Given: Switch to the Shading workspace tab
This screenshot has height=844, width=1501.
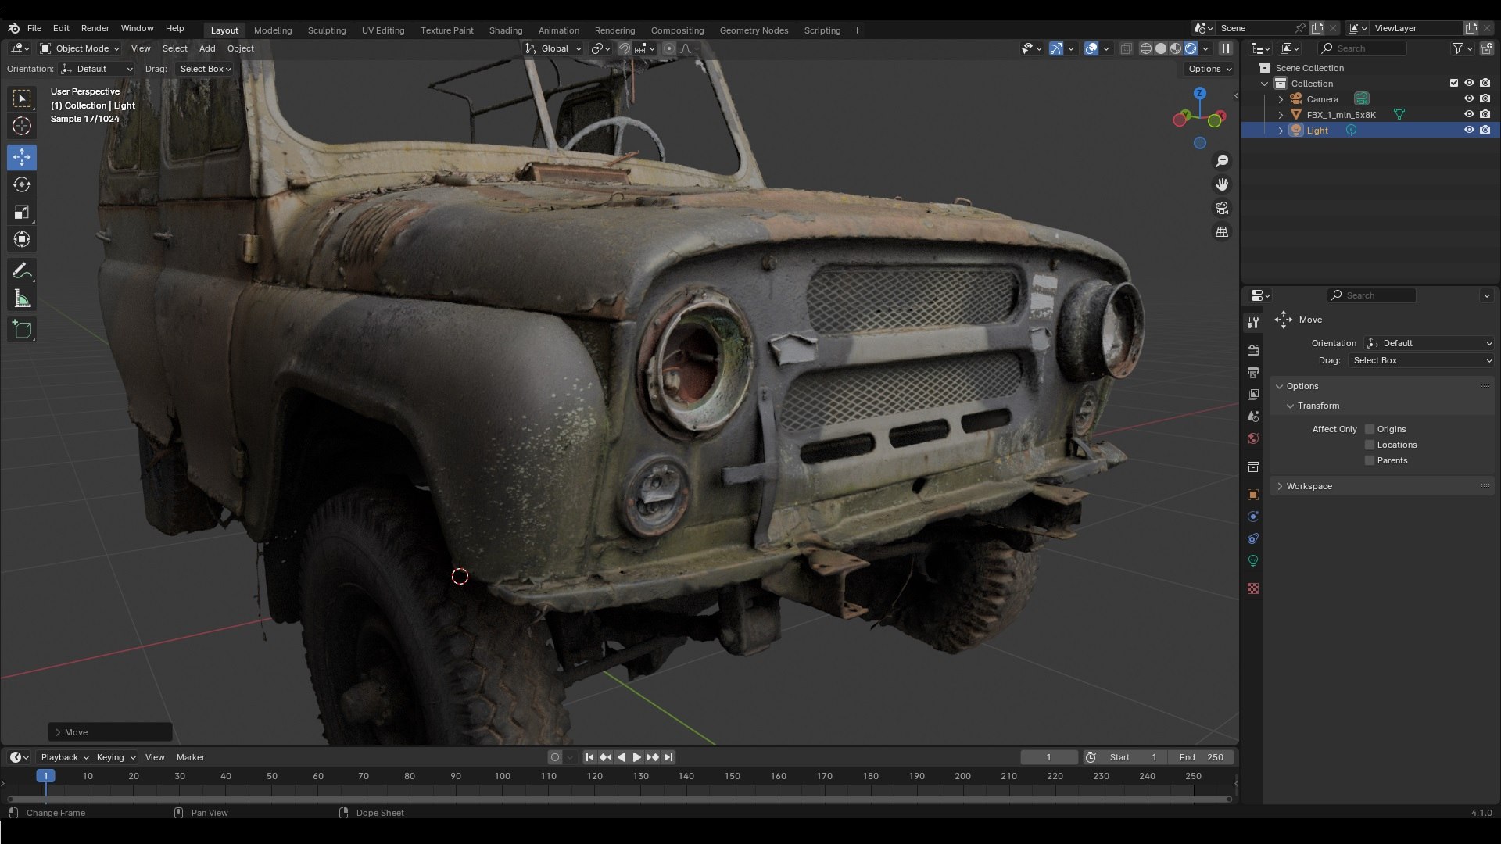Looking at the screenshot, I should click(505, 30).
